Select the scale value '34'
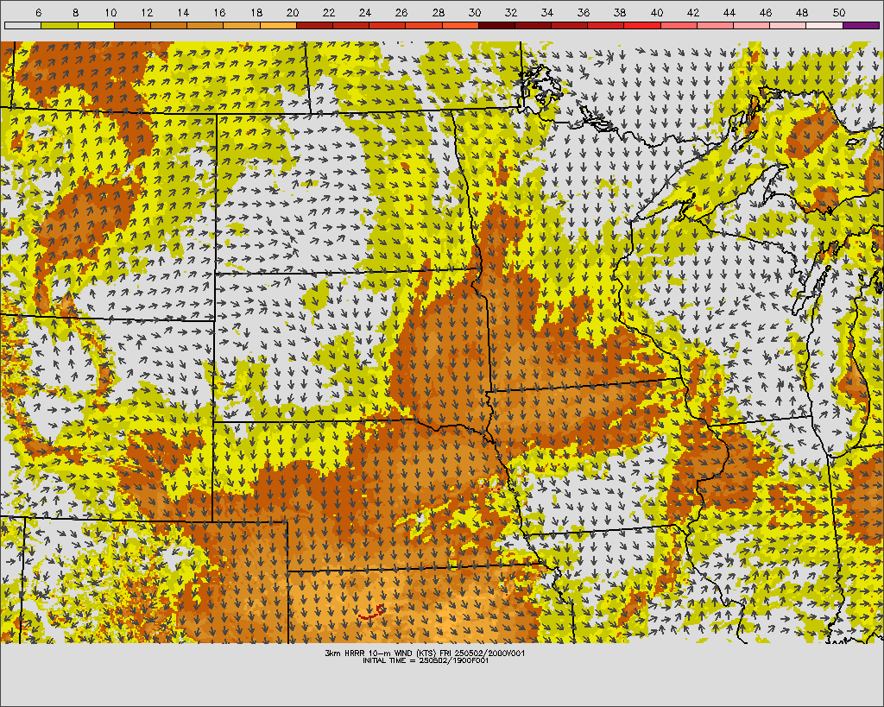 click(x=546, y=12)
